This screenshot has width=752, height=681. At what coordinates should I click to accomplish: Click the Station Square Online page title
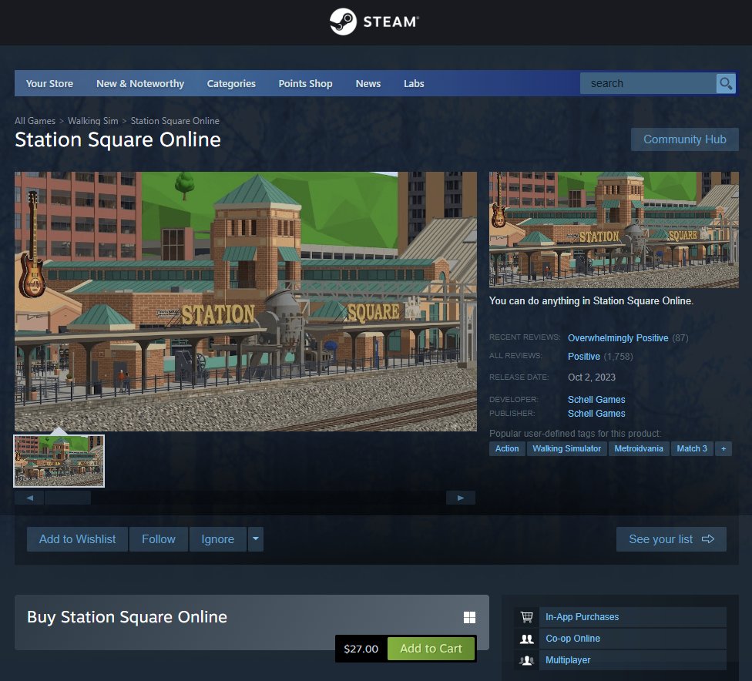click(x=118, y=139)
